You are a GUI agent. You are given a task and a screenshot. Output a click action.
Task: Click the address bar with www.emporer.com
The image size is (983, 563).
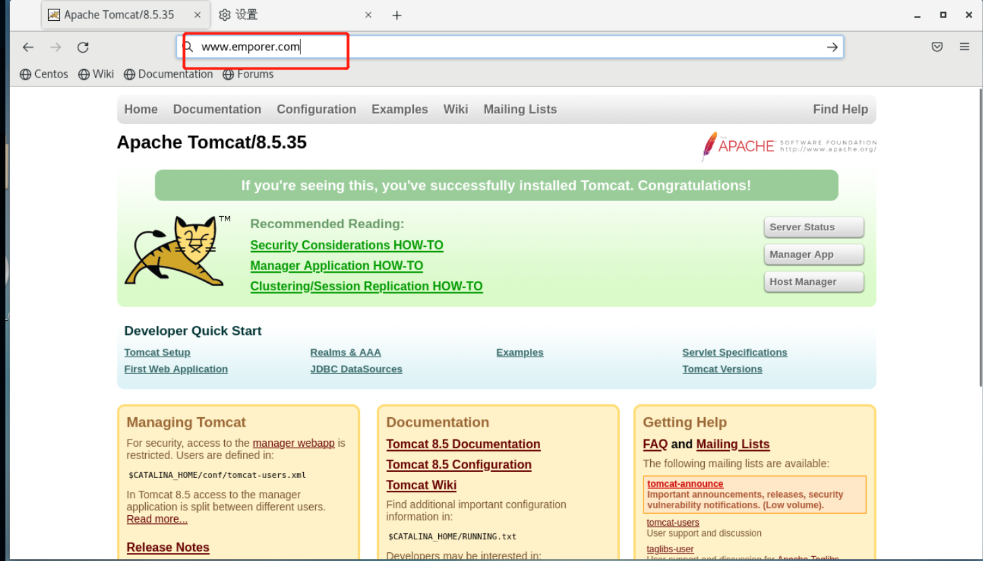510,47
